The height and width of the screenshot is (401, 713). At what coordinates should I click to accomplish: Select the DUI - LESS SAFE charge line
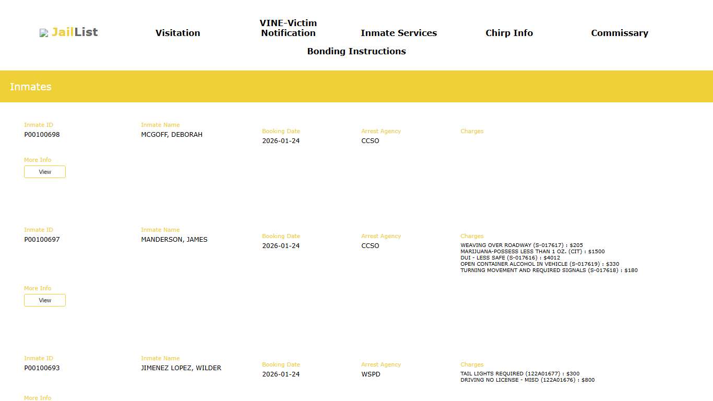pos(510,258)
